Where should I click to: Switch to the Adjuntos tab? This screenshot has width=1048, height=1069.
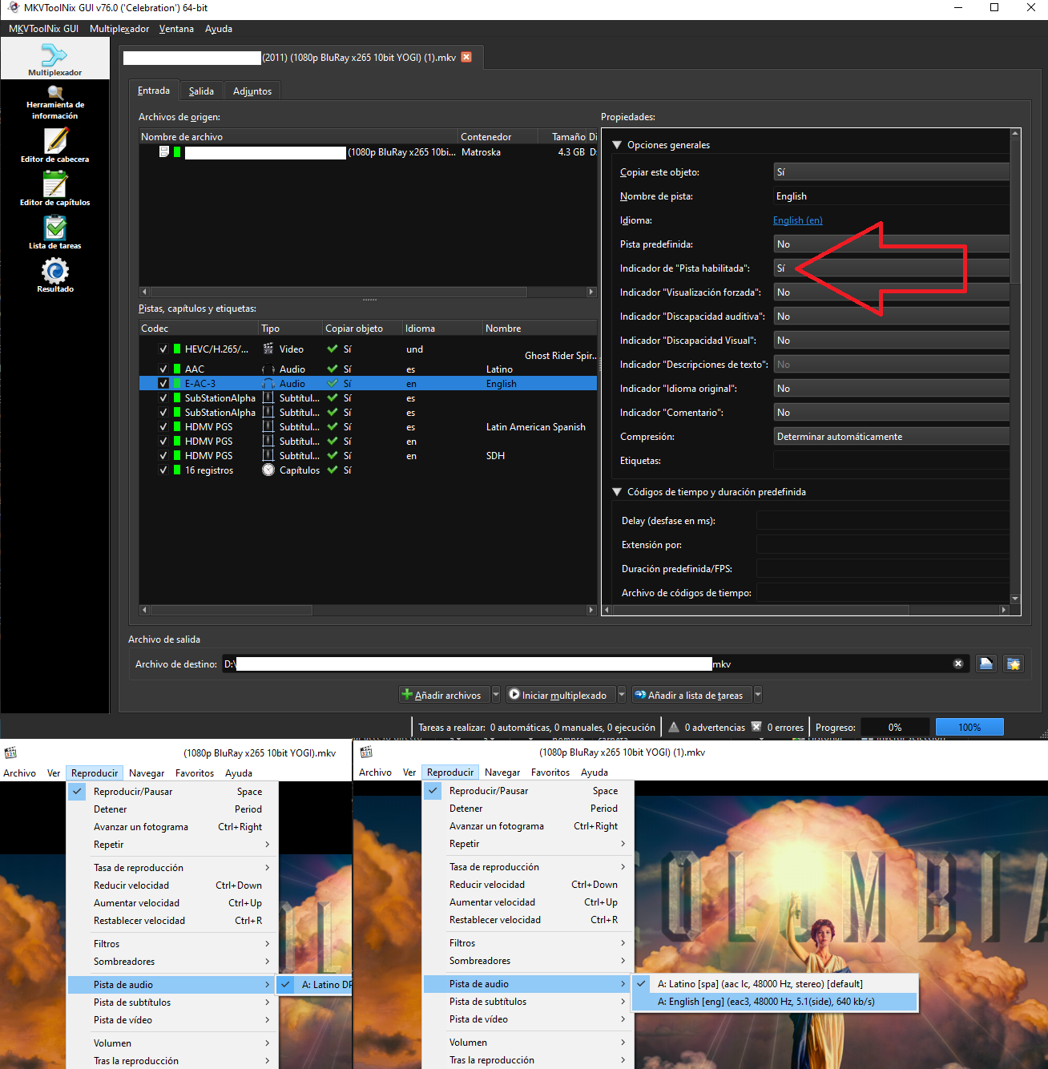(x=252, y=91)
